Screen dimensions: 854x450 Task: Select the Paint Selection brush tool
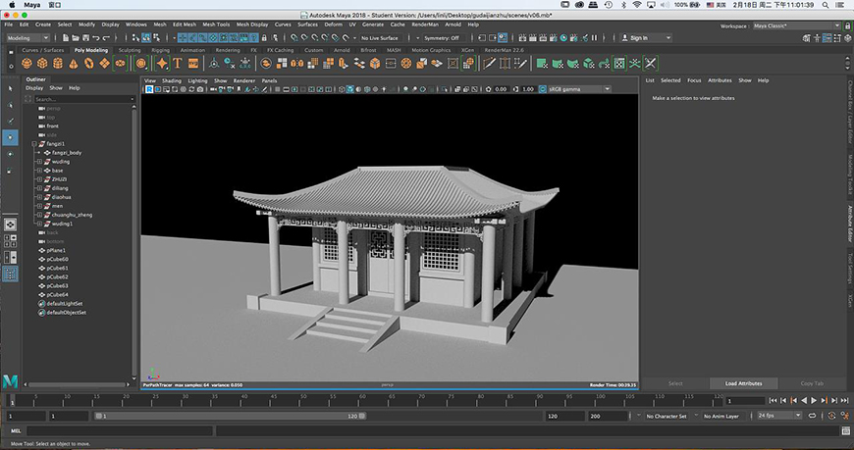pyautogui.click(x=10, y=121)
